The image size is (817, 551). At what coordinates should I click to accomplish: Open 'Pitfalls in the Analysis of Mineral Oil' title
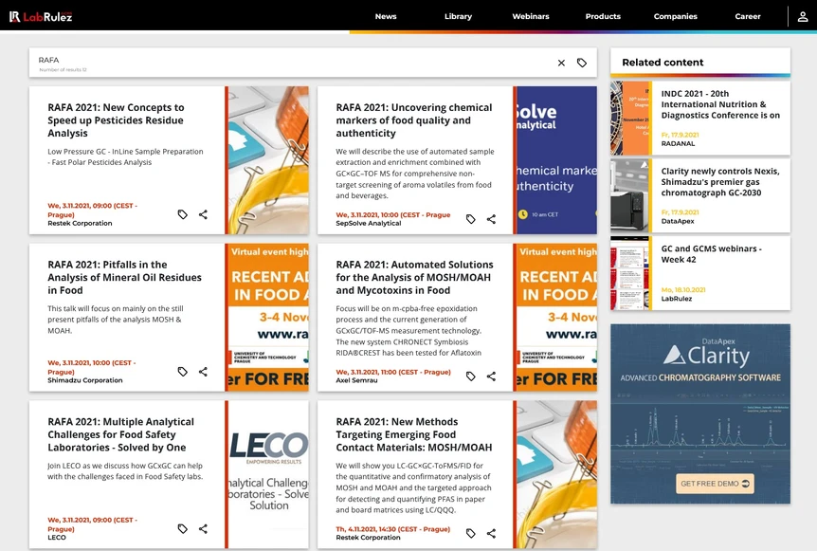(x=124, y=277)
